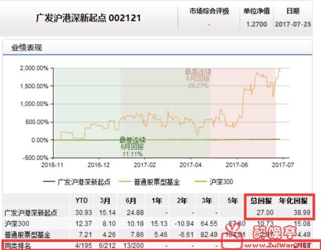The height and width of the screenshot is (250, 321).
Task: Select the 广发沪港深新起点 table row label
Action: [31, 213]
